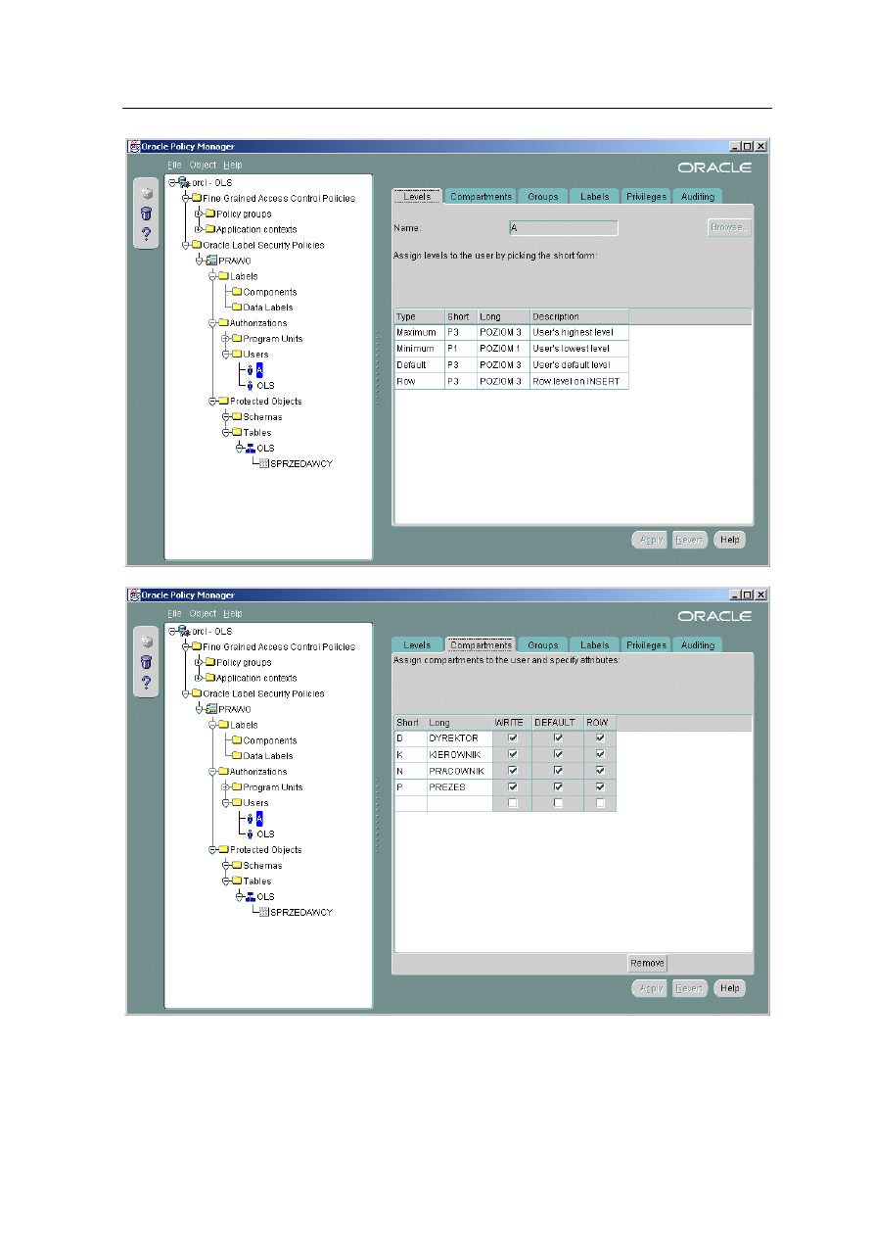Image resolution: width=874 pixels, height=1237 pixels.
Task: Select the OLS user icon under Users in the upper tree
Action: [250, 386]
